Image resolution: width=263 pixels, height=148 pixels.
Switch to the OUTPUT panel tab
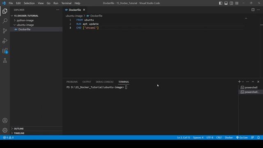click(x=87, y=82)
